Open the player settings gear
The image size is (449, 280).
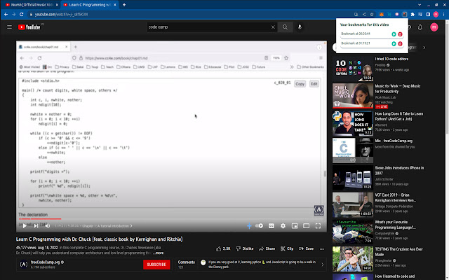pos(283,226)
